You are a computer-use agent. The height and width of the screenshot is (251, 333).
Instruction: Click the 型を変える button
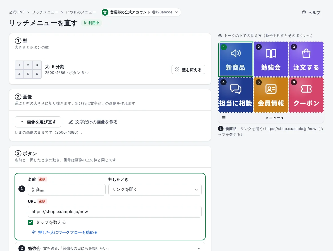[188, 69]
